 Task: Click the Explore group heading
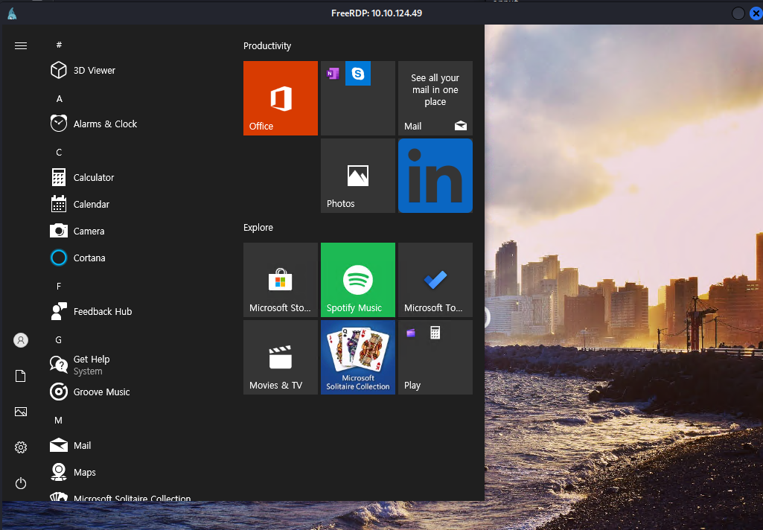point(258,228)
